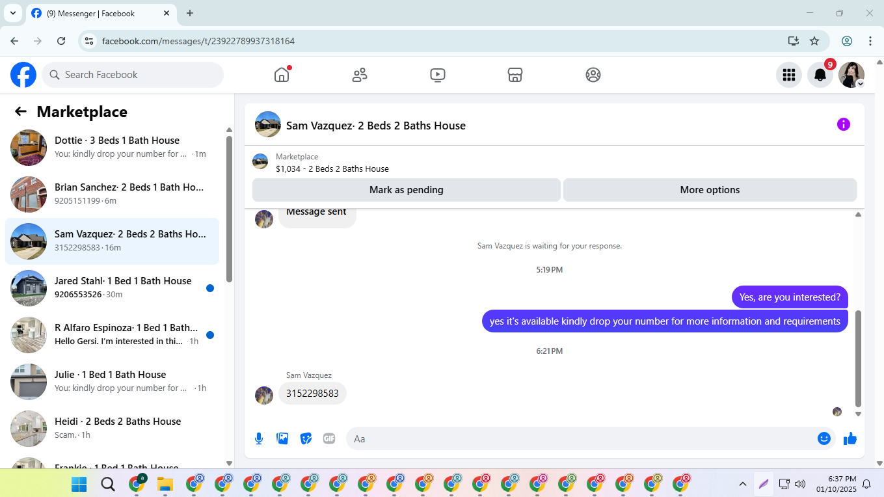884x497 pixels.
Task: Open the Video (Watch) icon
Action: coord(438,75)
